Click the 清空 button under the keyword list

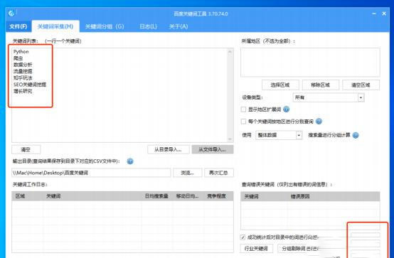coord(26,149)
